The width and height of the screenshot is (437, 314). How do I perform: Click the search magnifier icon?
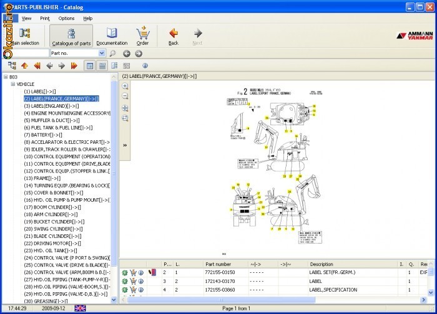(112, 53)
